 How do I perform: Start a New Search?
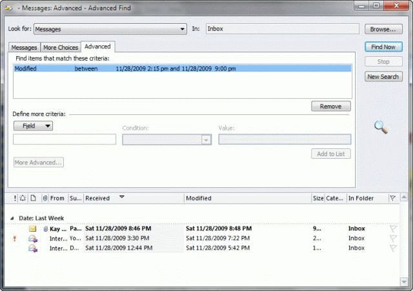383,77
